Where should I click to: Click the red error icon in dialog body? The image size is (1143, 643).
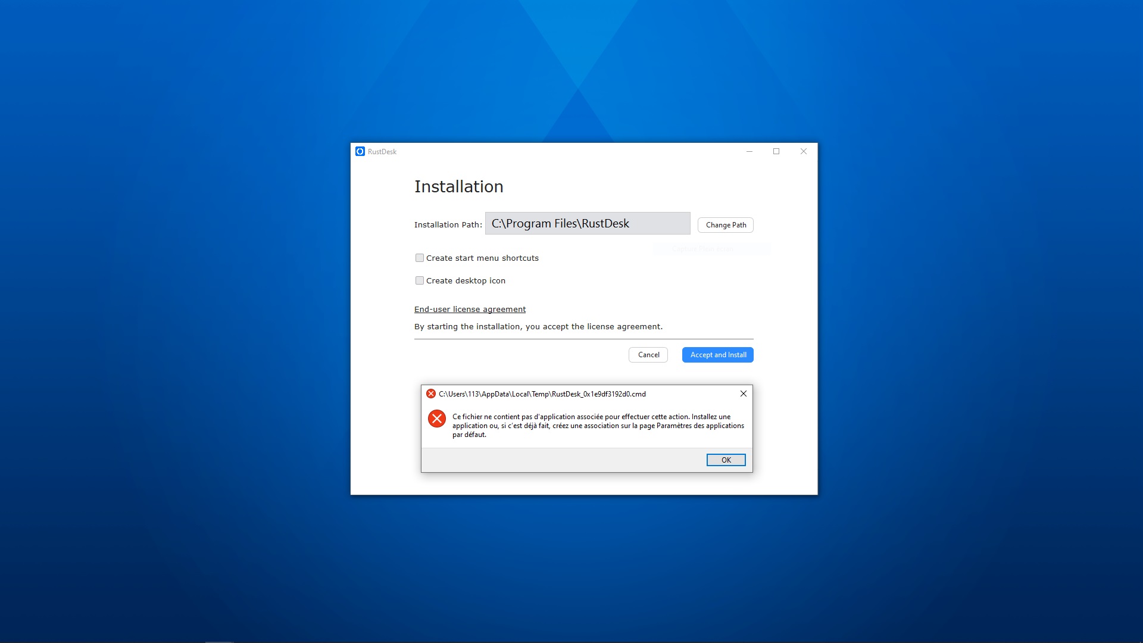(437, 419)
